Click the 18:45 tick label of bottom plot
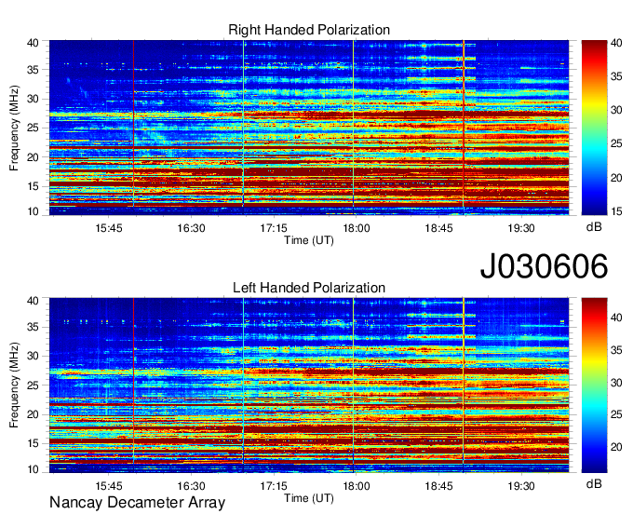Viewport: 633px width, 514px height. point(438,486)
